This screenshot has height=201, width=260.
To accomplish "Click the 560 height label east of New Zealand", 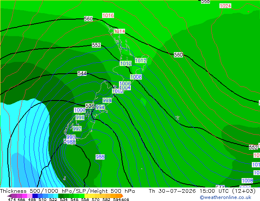I will pos(178,55).
